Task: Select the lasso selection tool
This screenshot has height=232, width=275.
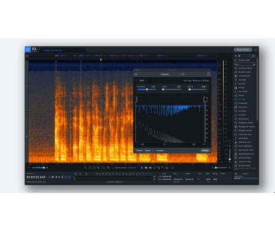Action: click(154, 168)
